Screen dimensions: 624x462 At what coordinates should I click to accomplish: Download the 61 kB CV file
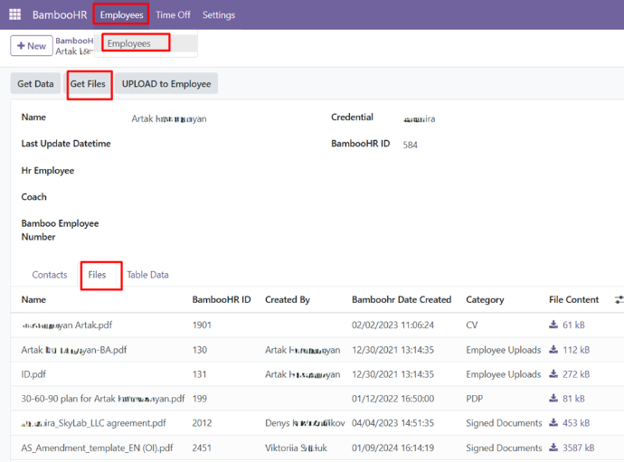(x=553, y=325)
